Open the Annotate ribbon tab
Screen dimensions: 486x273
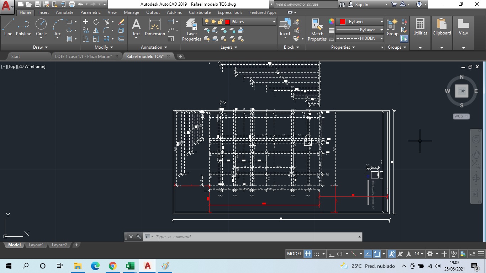[64, 12]
